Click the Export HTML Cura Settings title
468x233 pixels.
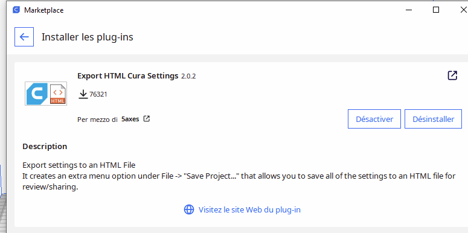click(x=128, y=76)
